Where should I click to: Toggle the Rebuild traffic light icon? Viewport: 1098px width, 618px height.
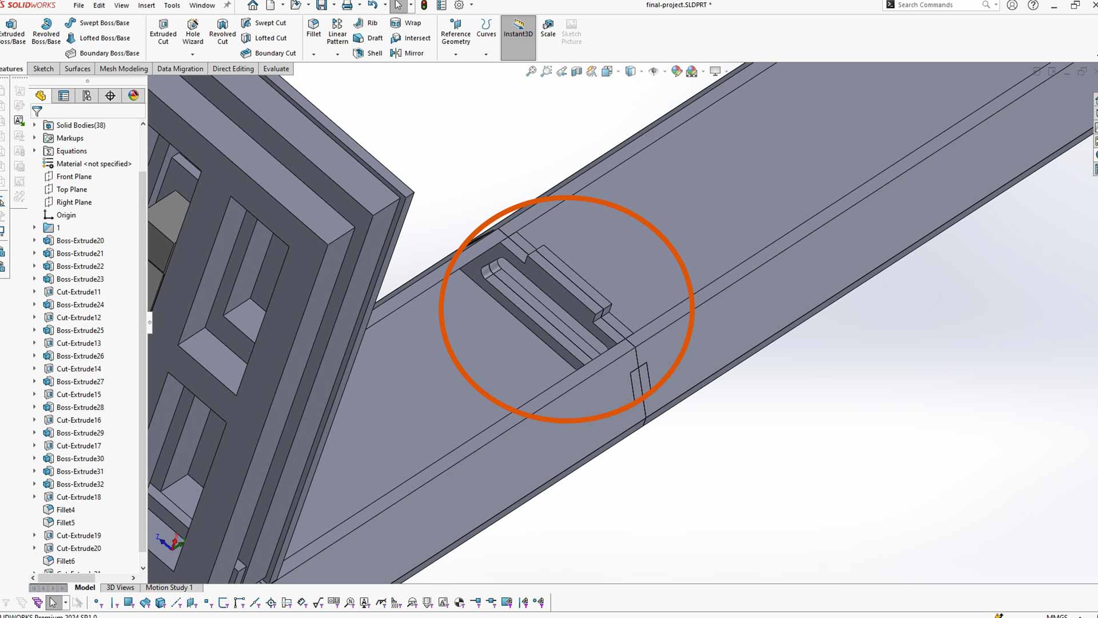(x=424, y=5)
